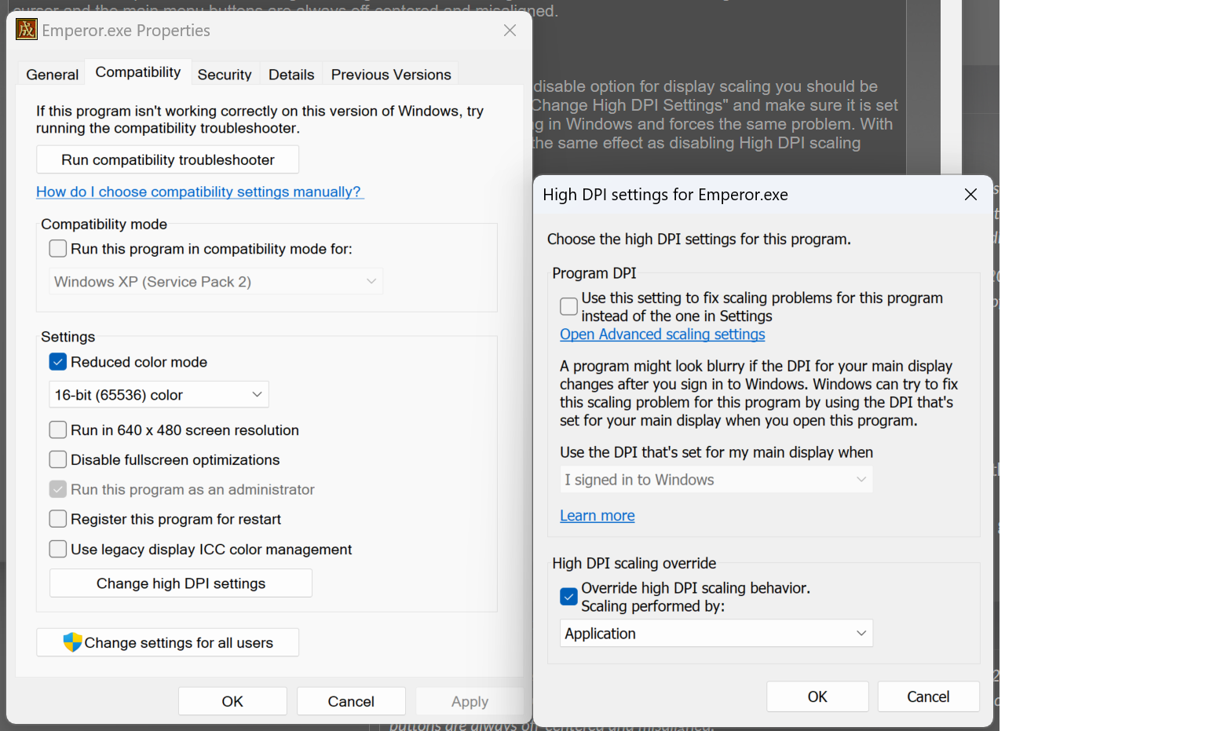
Task: Expand the 'I signed in to Windows' dropdown
Action: click(x=716, y=480)
